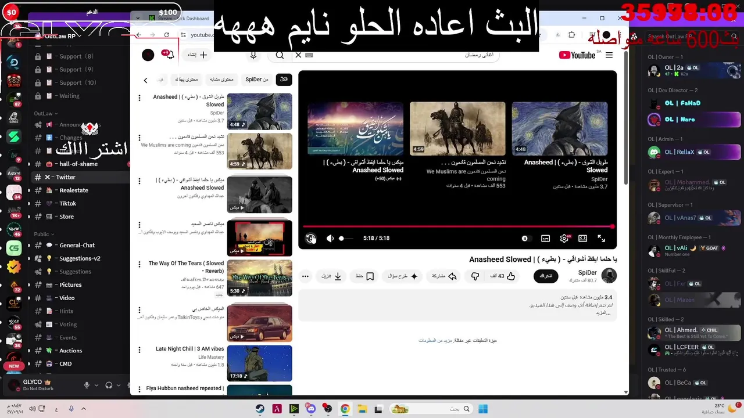Seek on the red video progress bar

point(457,226)
